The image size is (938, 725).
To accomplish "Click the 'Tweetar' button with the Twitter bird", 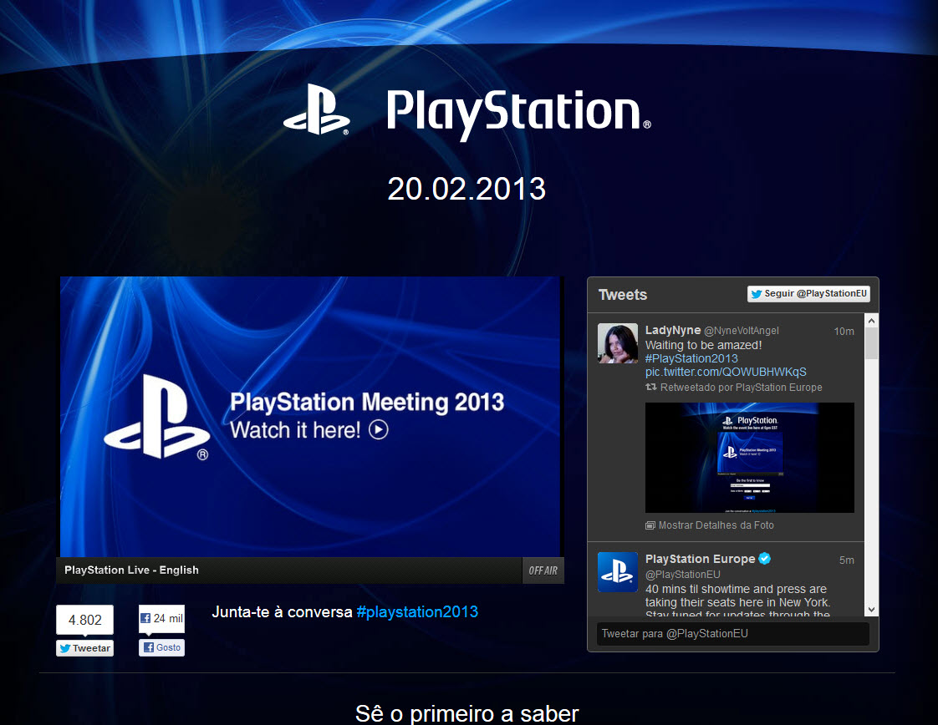I will [x=84, y=648].
